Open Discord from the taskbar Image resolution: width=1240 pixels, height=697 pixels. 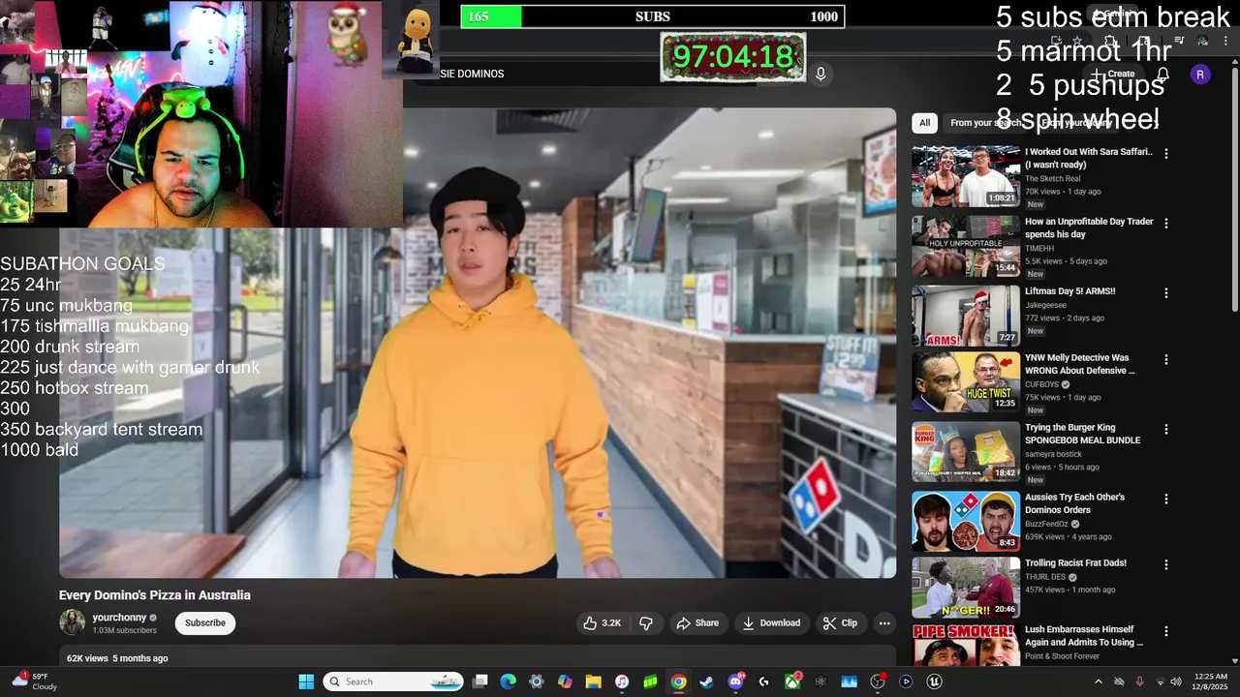coord(735,682)
